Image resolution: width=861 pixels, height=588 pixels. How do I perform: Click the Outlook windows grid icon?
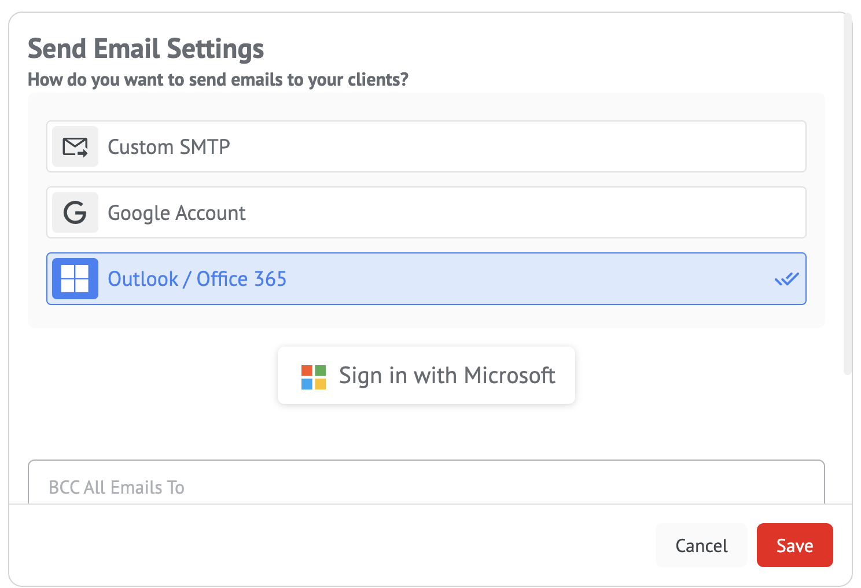pos(75,279)
